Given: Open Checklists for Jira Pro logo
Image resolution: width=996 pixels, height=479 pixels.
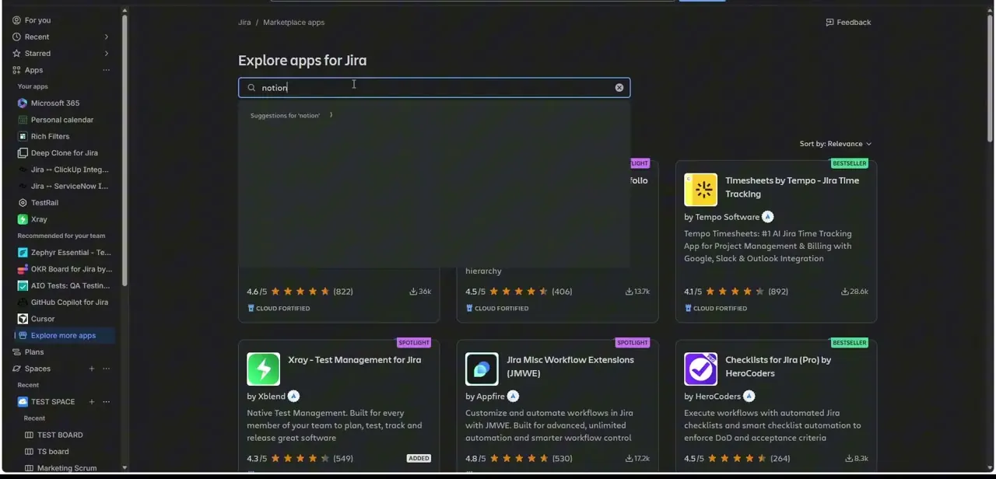Looking at the screenshot, I should (700, 369).
